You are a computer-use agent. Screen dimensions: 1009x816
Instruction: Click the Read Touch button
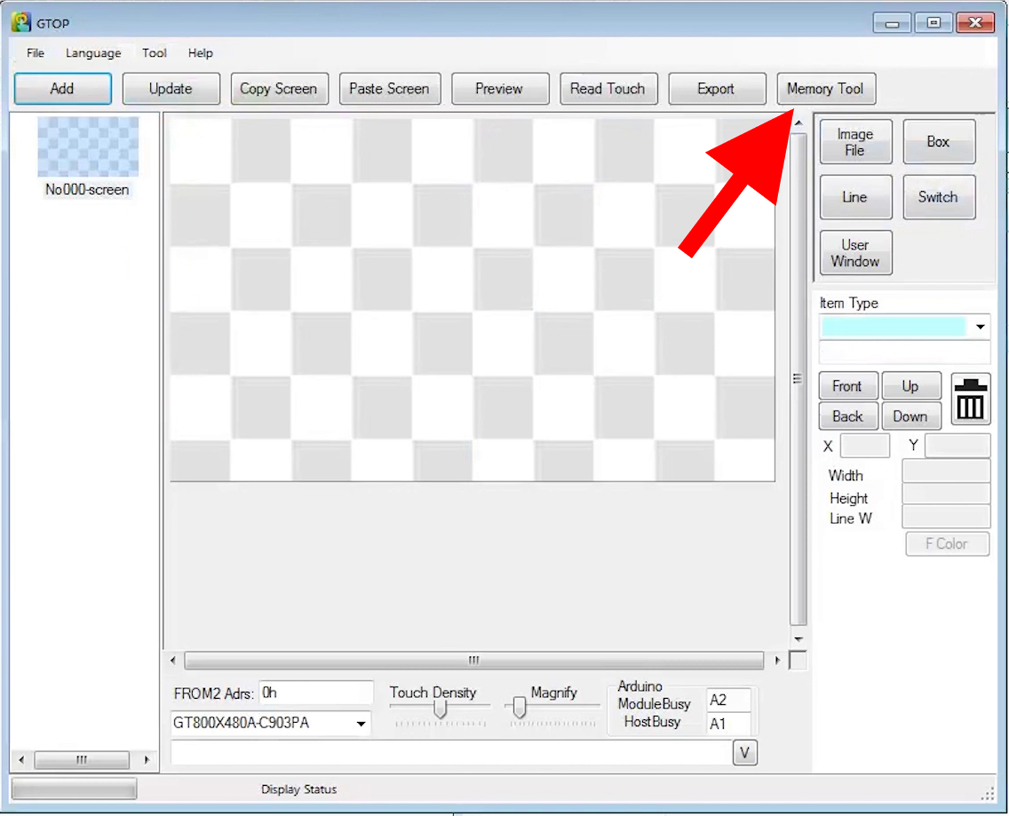[x=607, y=89]
